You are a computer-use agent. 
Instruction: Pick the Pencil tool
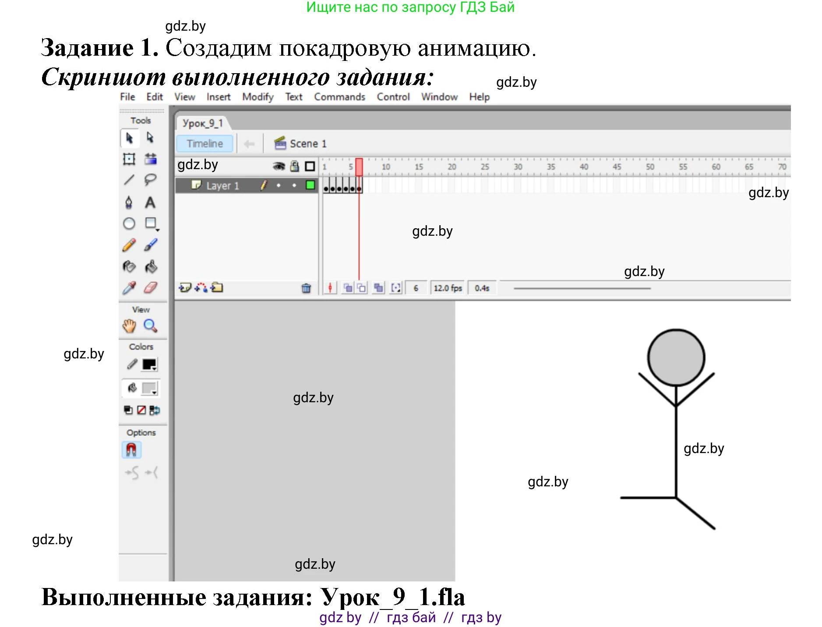(129, 245)
